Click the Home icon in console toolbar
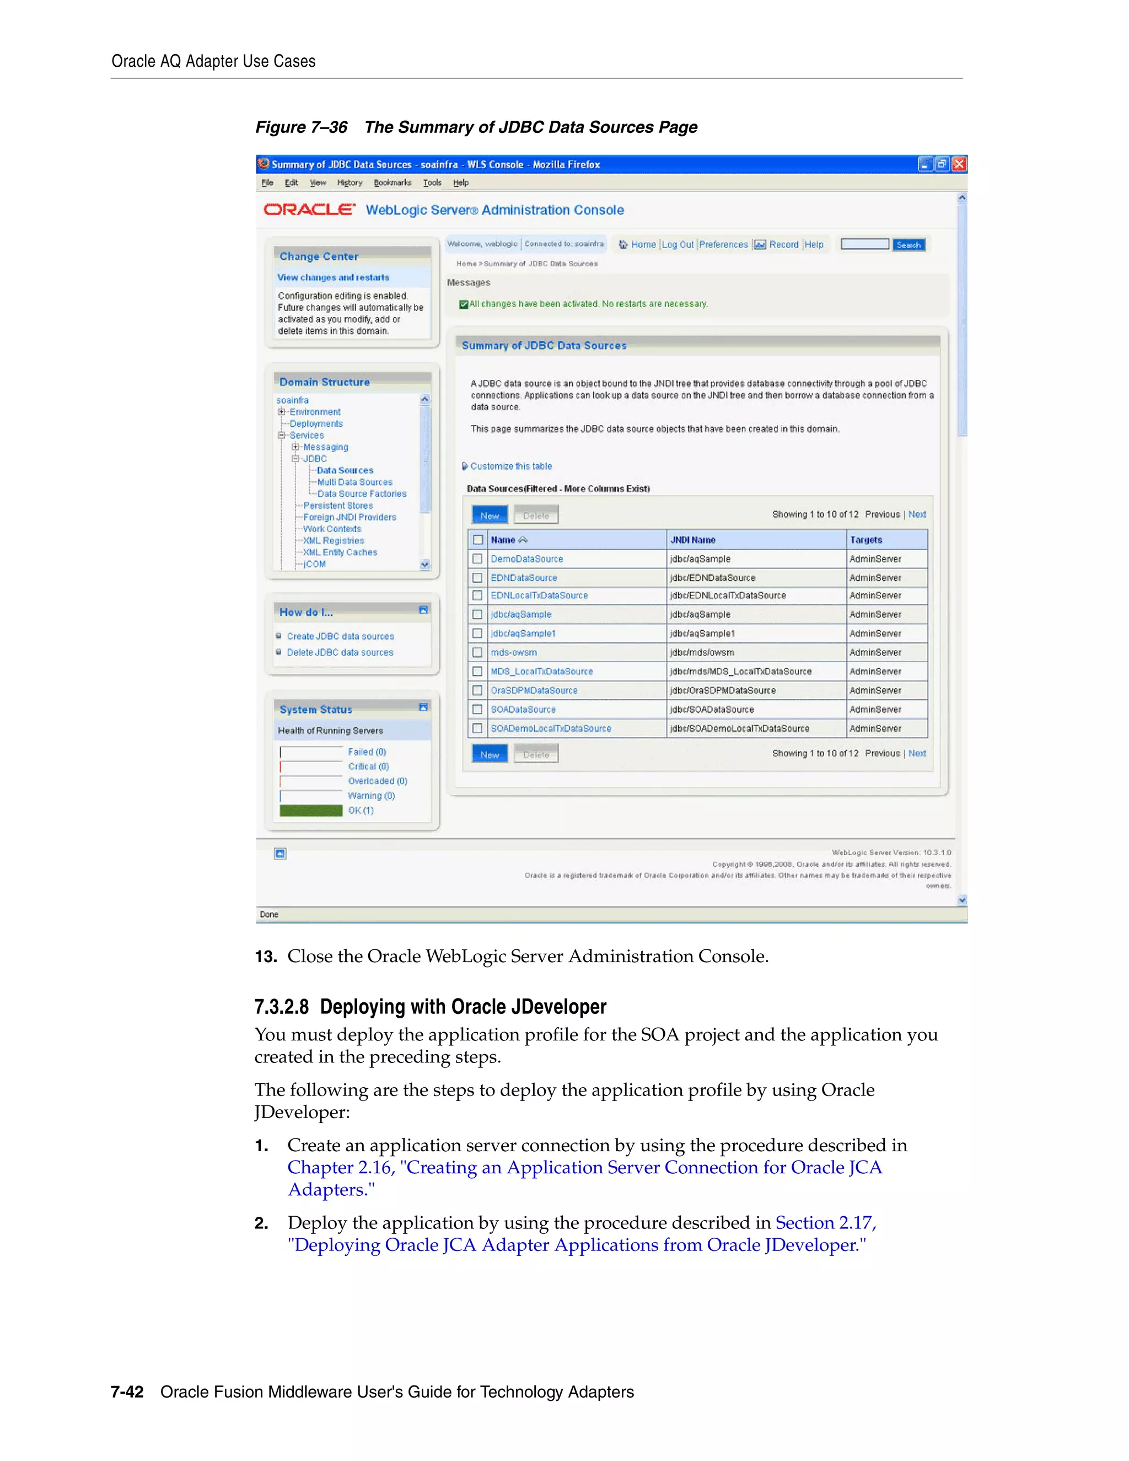Screen dimensions: 1129x1461 click(623, 245)
